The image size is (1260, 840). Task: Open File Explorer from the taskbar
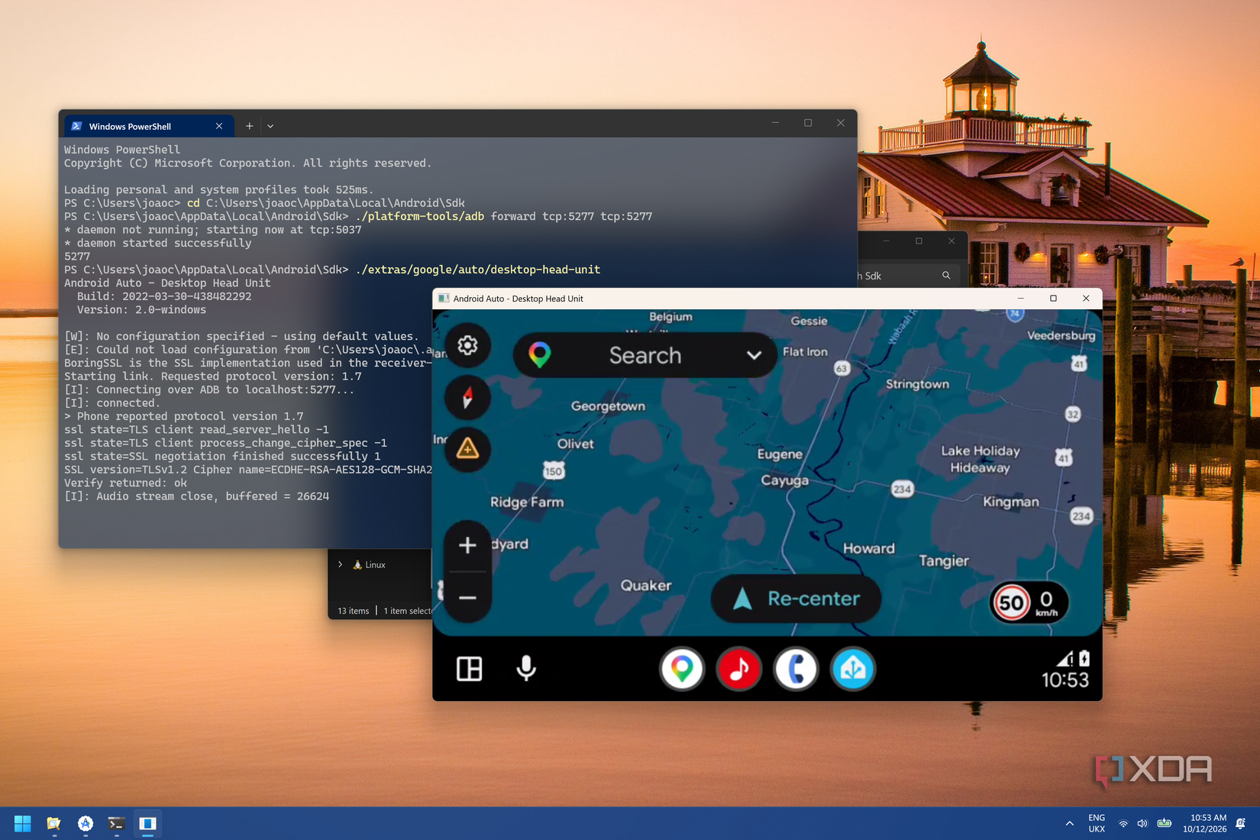tap(53, 823)
